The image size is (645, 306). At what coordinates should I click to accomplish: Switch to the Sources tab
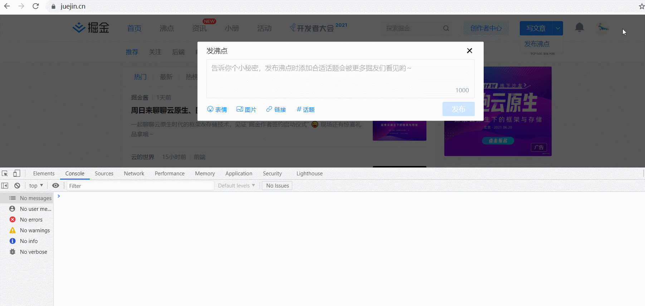(x=104, y=174)
